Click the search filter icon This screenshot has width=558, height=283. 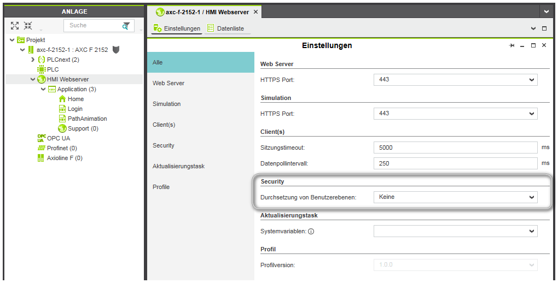(x=126, y=26)
